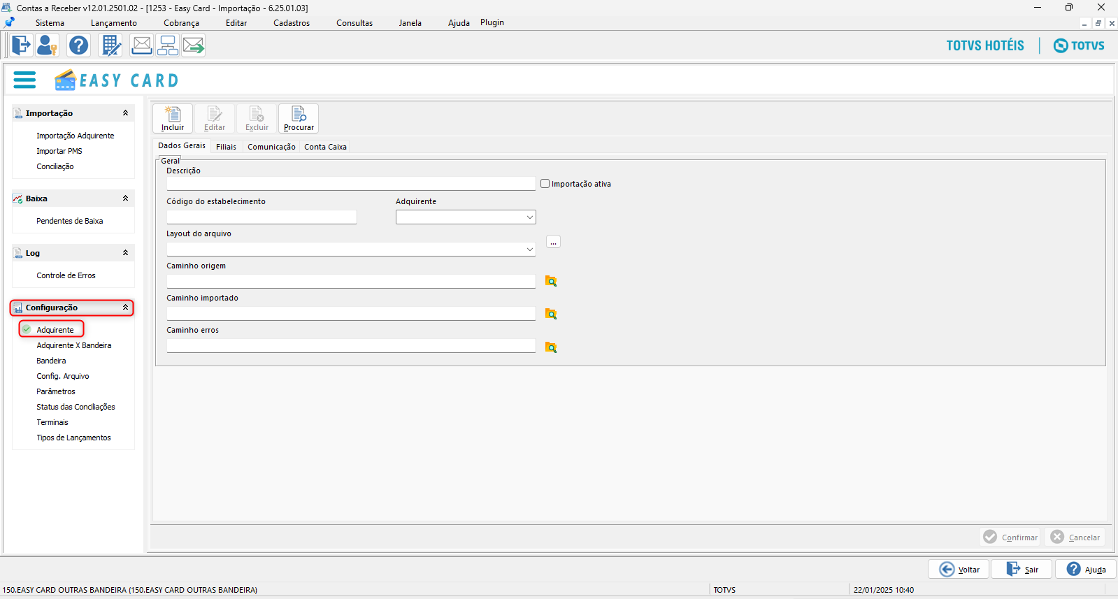This screenshot has height=599, width=1118.
Task: Click the exit door toolbar icon
Action: [21, 45]
